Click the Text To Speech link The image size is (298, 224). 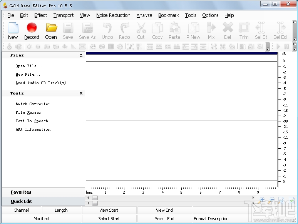click(x=32, y=121)
